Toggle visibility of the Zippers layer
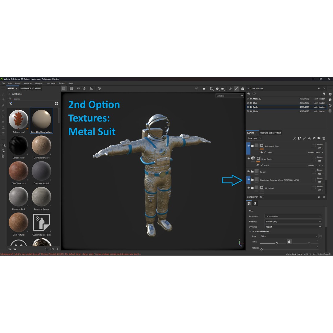Viewport: 333px width, 333px height. [249, 171]
